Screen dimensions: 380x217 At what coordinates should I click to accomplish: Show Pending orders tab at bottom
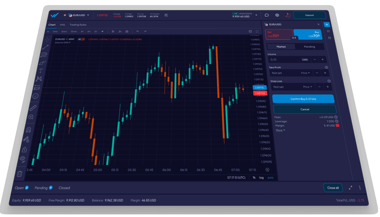pyautogui.click(x=44, y=188)
